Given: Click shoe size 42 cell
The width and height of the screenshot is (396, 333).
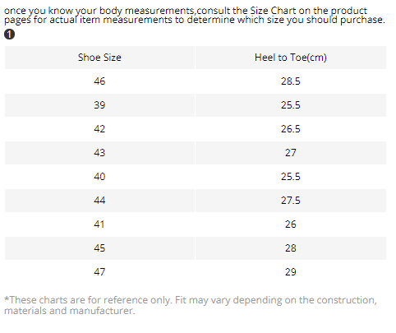Looking at the screenshot, I should [x=99, y=129].
